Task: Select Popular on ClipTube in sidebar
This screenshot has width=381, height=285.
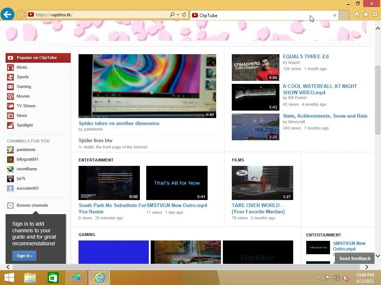Action: pos(38,58)
